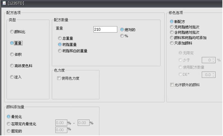Choose the 高浓度色料 type option

point(12,65)
